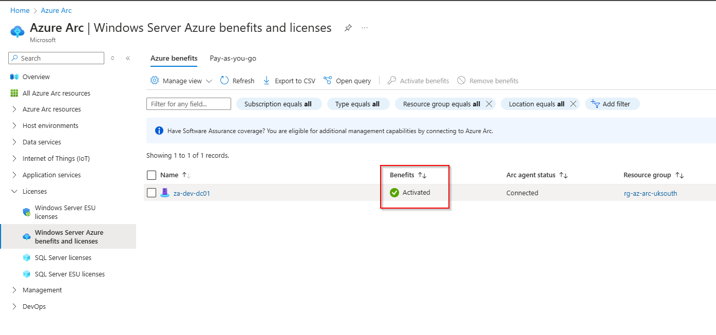Click the Add filter button
716x335 pixels.
(x=612, y=104)
